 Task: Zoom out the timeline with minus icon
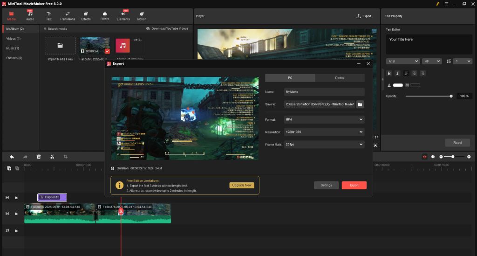point(441,157)
